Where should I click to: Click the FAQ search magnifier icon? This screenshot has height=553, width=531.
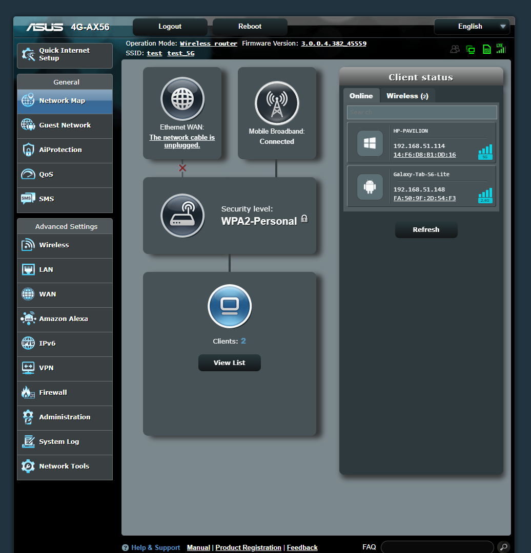tap(503, 547)
